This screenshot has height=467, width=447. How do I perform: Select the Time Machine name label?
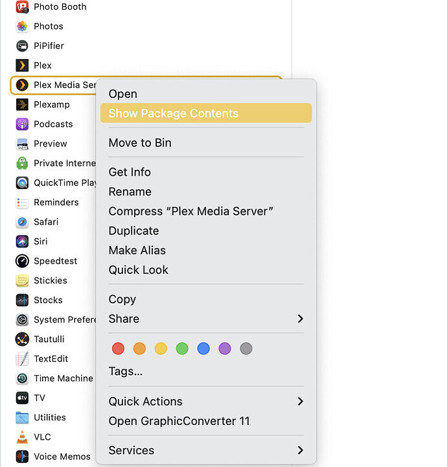[63, 378]
